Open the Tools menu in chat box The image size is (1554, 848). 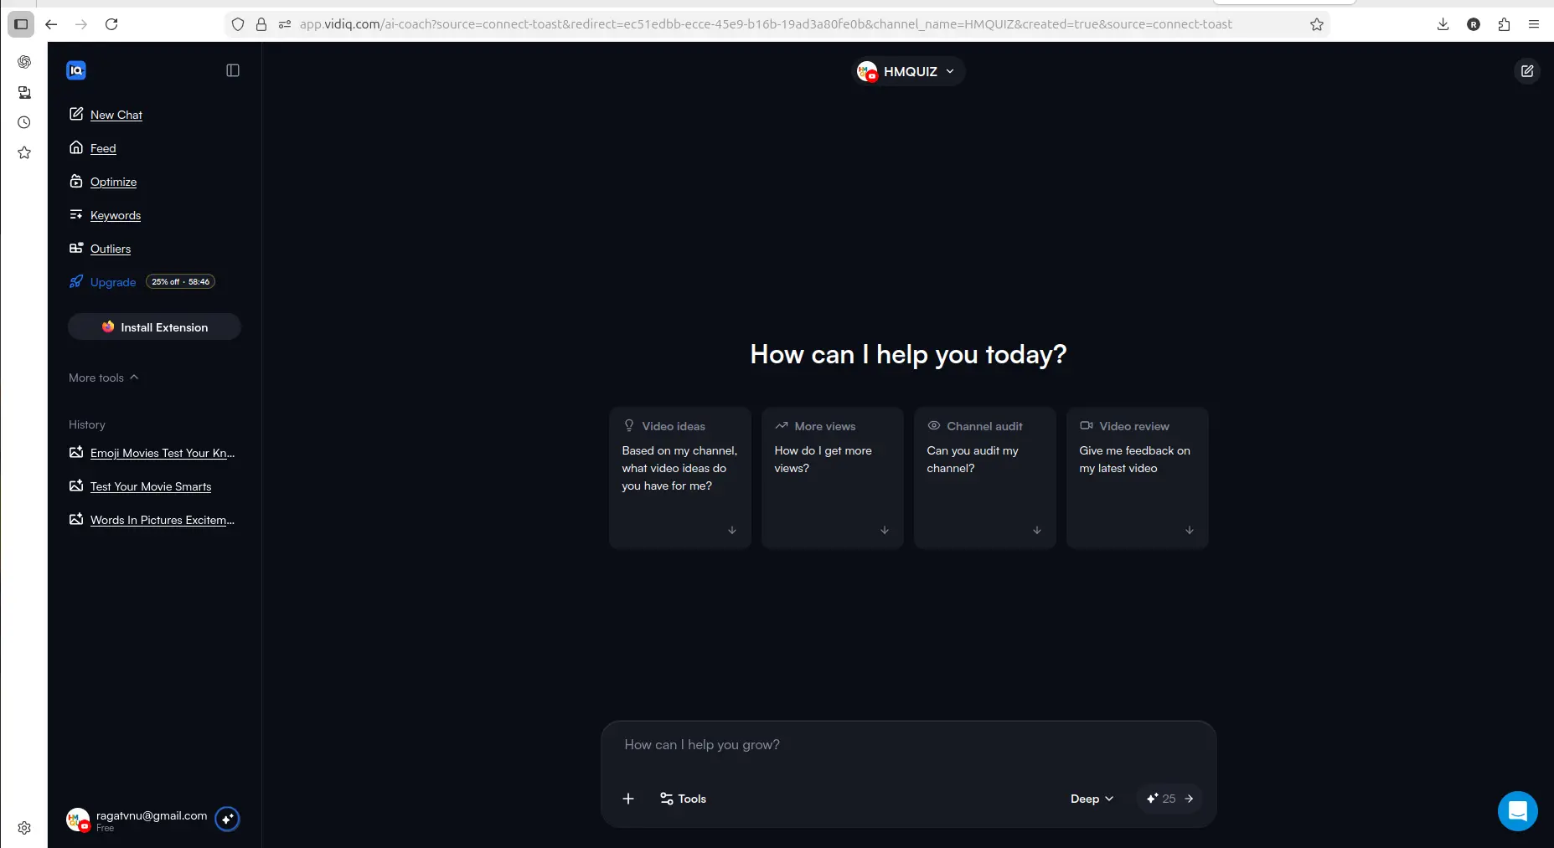click(683, 799)
